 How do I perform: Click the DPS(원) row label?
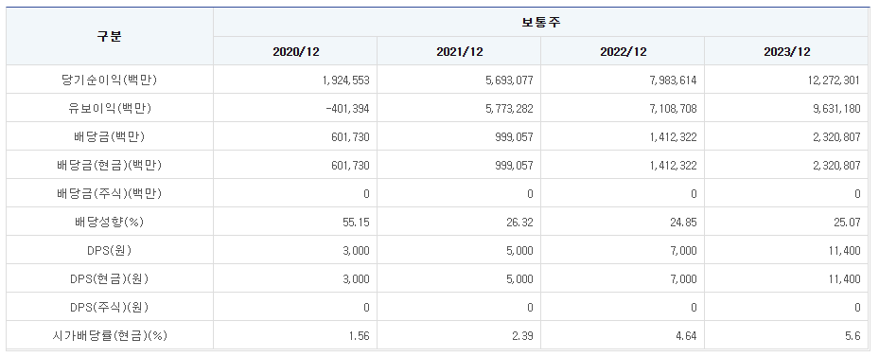pyautogui.click(x=110, y=251)
